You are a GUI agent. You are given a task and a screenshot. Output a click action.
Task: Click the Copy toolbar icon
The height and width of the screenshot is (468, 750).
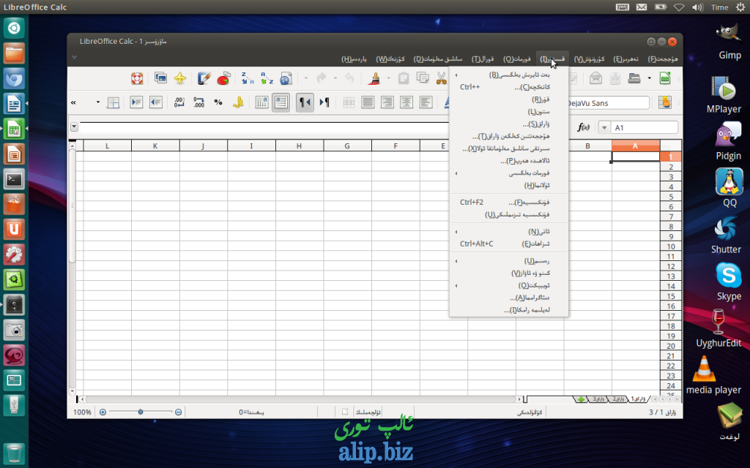tap(423, 78)
